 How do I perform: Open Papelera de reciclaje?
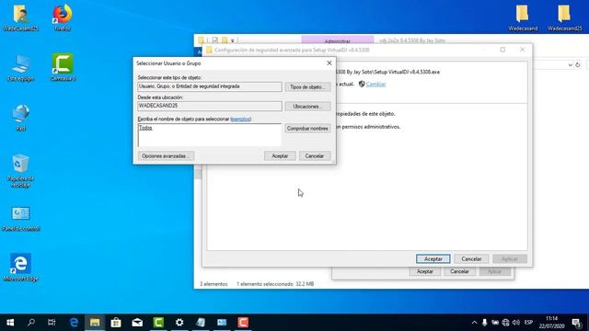20,171
